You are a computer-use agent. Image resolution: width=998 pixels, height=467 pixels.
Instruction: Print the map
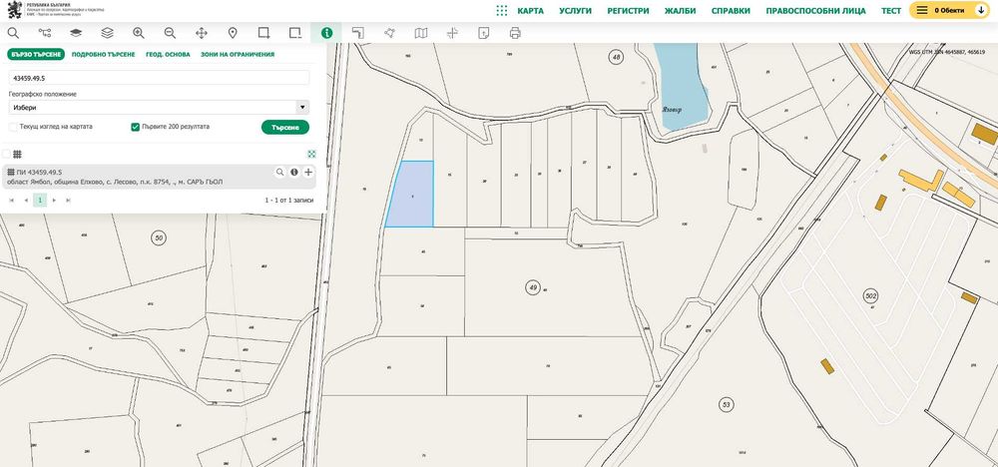(515, 33)
